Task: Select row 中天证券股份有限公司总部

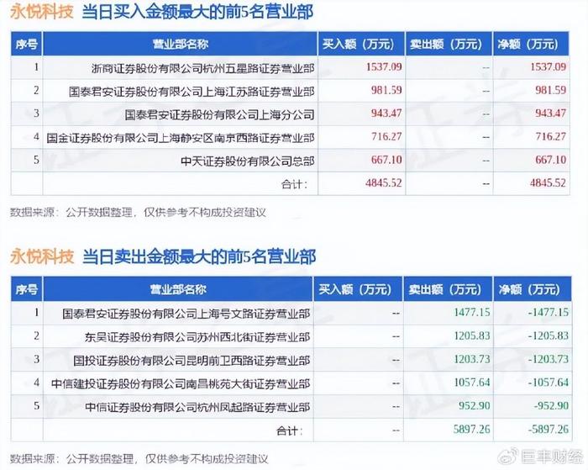Action: tap(290, 161)
